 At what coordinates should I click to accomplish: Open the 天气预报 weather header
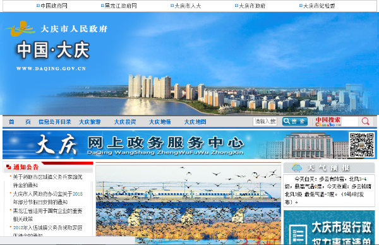pyautogui.click(x=328, y=168)
